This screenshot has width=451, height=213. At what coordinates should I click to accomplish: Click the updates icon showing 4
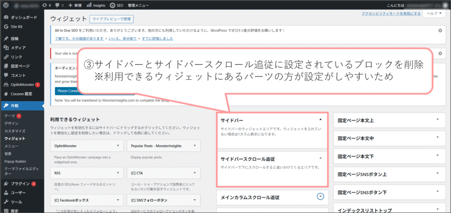click(46, 5)
